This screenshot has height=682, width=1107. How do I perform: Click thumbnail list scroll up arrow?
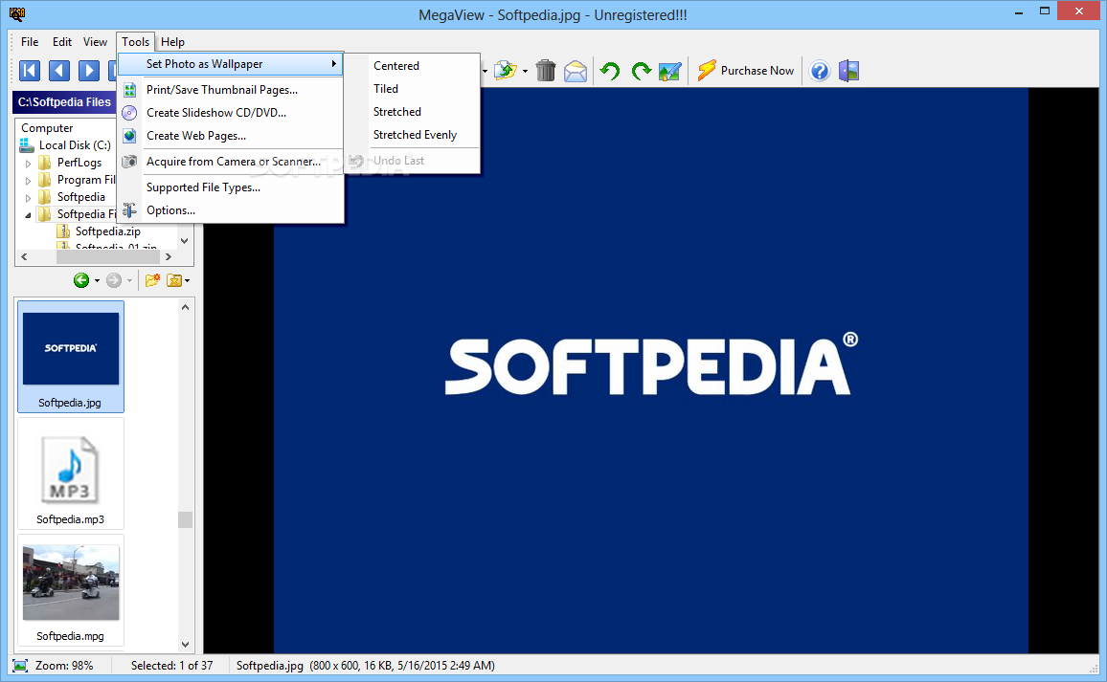click(x=185, y=307)
